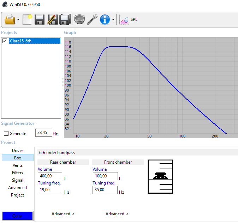Click the blue info icon
Viewport: 238px width, 223px height.
click(x=105, y=19)
